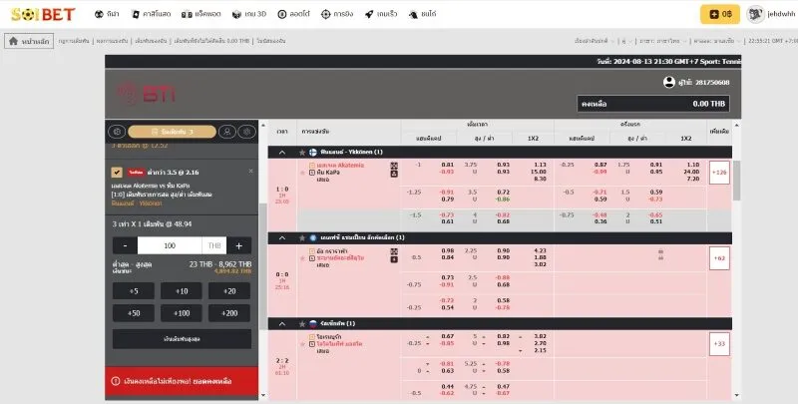Image resolution: width=798 pixels, height=404 pixels.
Task: Favorite the Ykkönen league star
Action: click(x=302, y=153)
